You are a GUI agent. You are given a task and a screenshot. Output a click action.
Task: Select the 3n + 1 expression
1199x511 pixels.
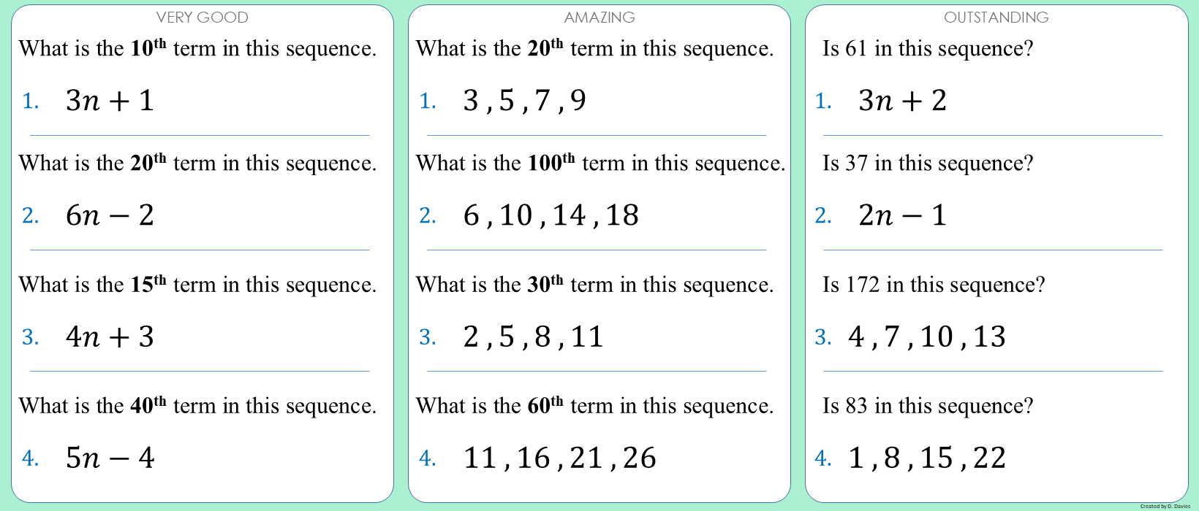(110, 101)
